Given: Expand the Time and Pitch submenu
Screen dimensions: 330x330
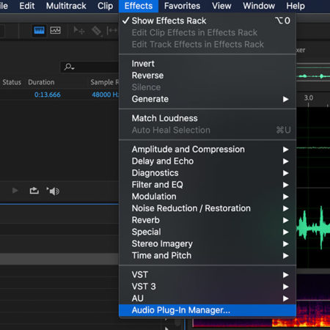Looking at the screenshot, I should pyautogui.click(x=208, y=255).
